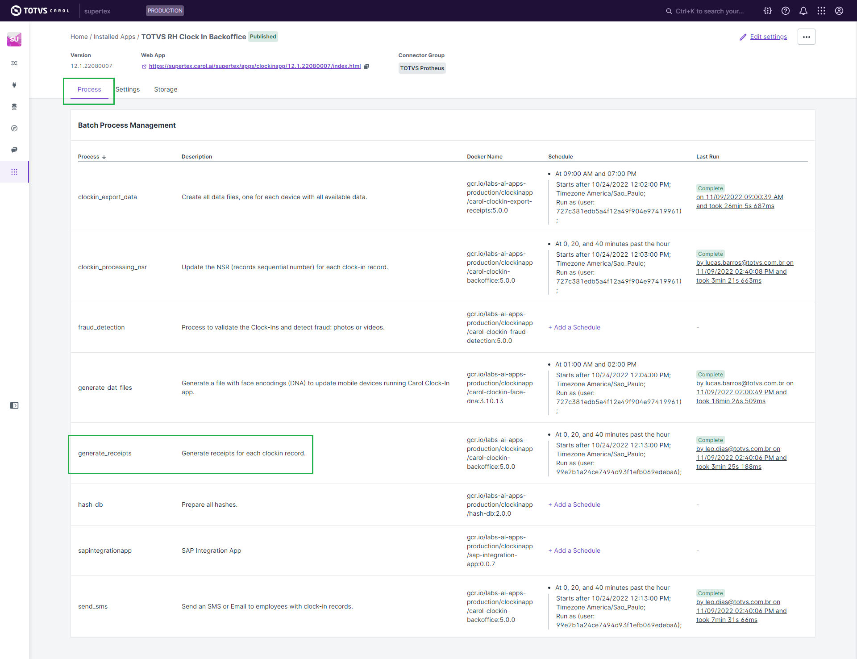
Task: Open the connectors plug sidebar icon
Action: pyautogui.click(x=14, y=85)
